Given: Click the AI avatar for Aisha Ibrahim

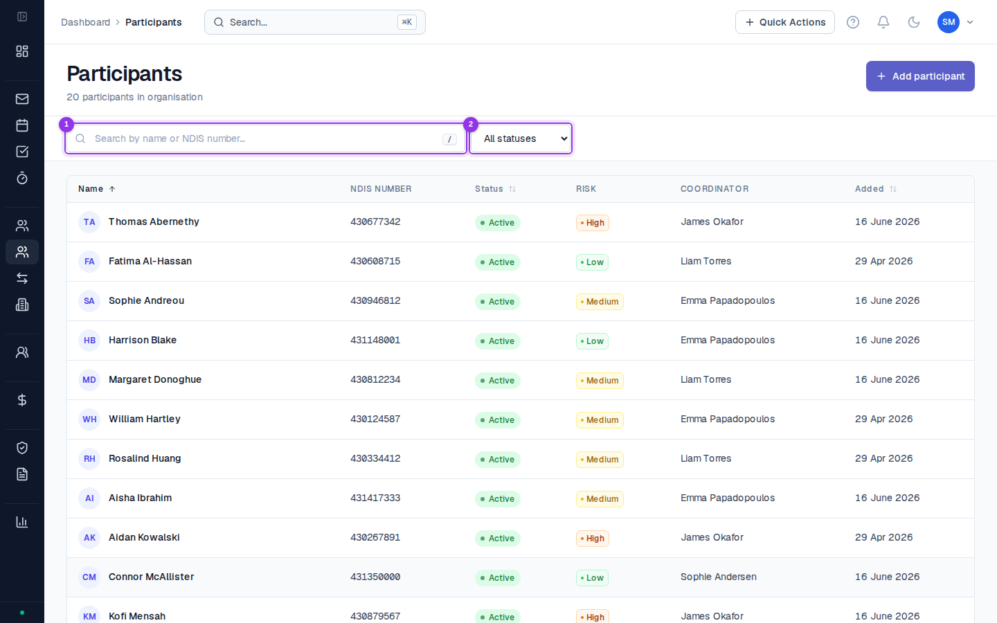Looking at the screenshot, I should [89, 498].
